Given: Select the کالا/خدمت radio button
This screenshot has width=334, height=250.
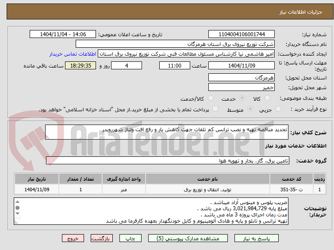Looking at the screenshot, I should pyautogui.click(x=211, y=98).
